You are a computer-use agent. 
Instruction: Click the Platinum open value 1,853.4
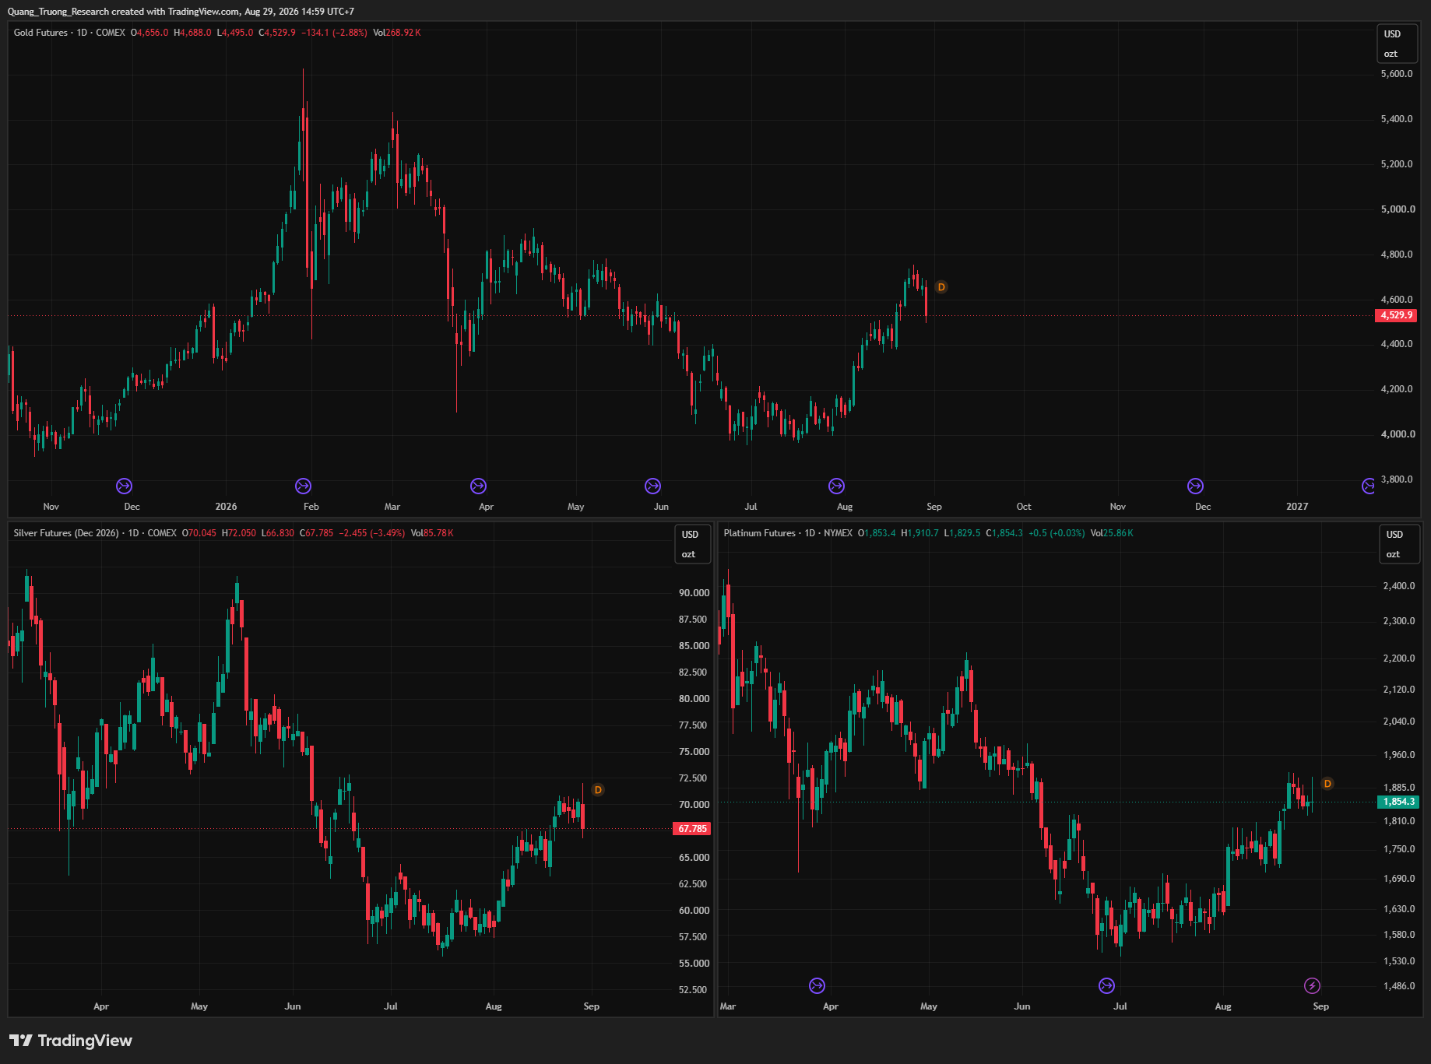pyautogui.click(x=880, y=533)
